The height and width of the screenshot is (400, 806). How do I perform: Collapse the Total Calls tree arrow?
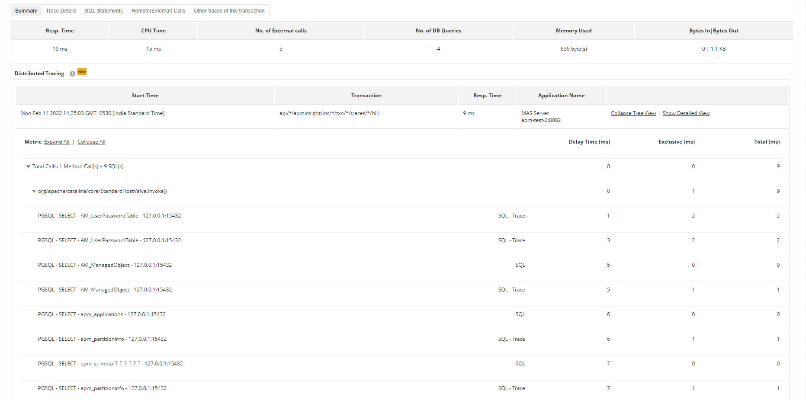click(28, 166)
